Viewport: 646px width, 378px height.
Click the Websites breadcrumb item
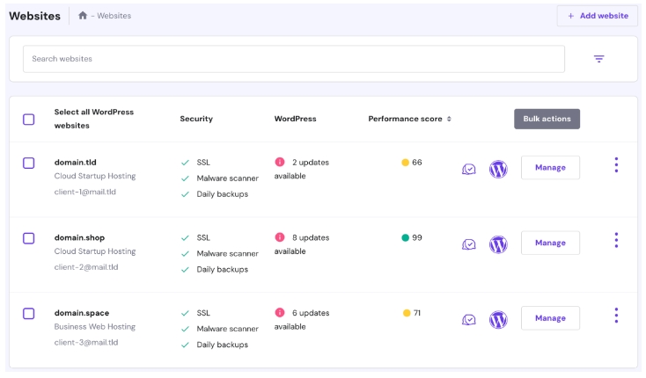113,16
